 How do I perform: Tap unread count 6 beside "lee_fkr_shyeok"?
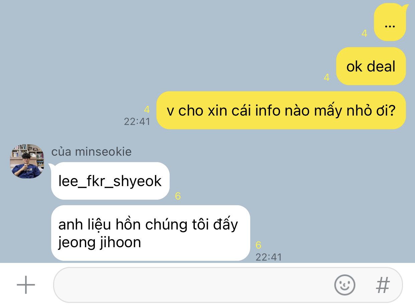click(x=178, y=196)
